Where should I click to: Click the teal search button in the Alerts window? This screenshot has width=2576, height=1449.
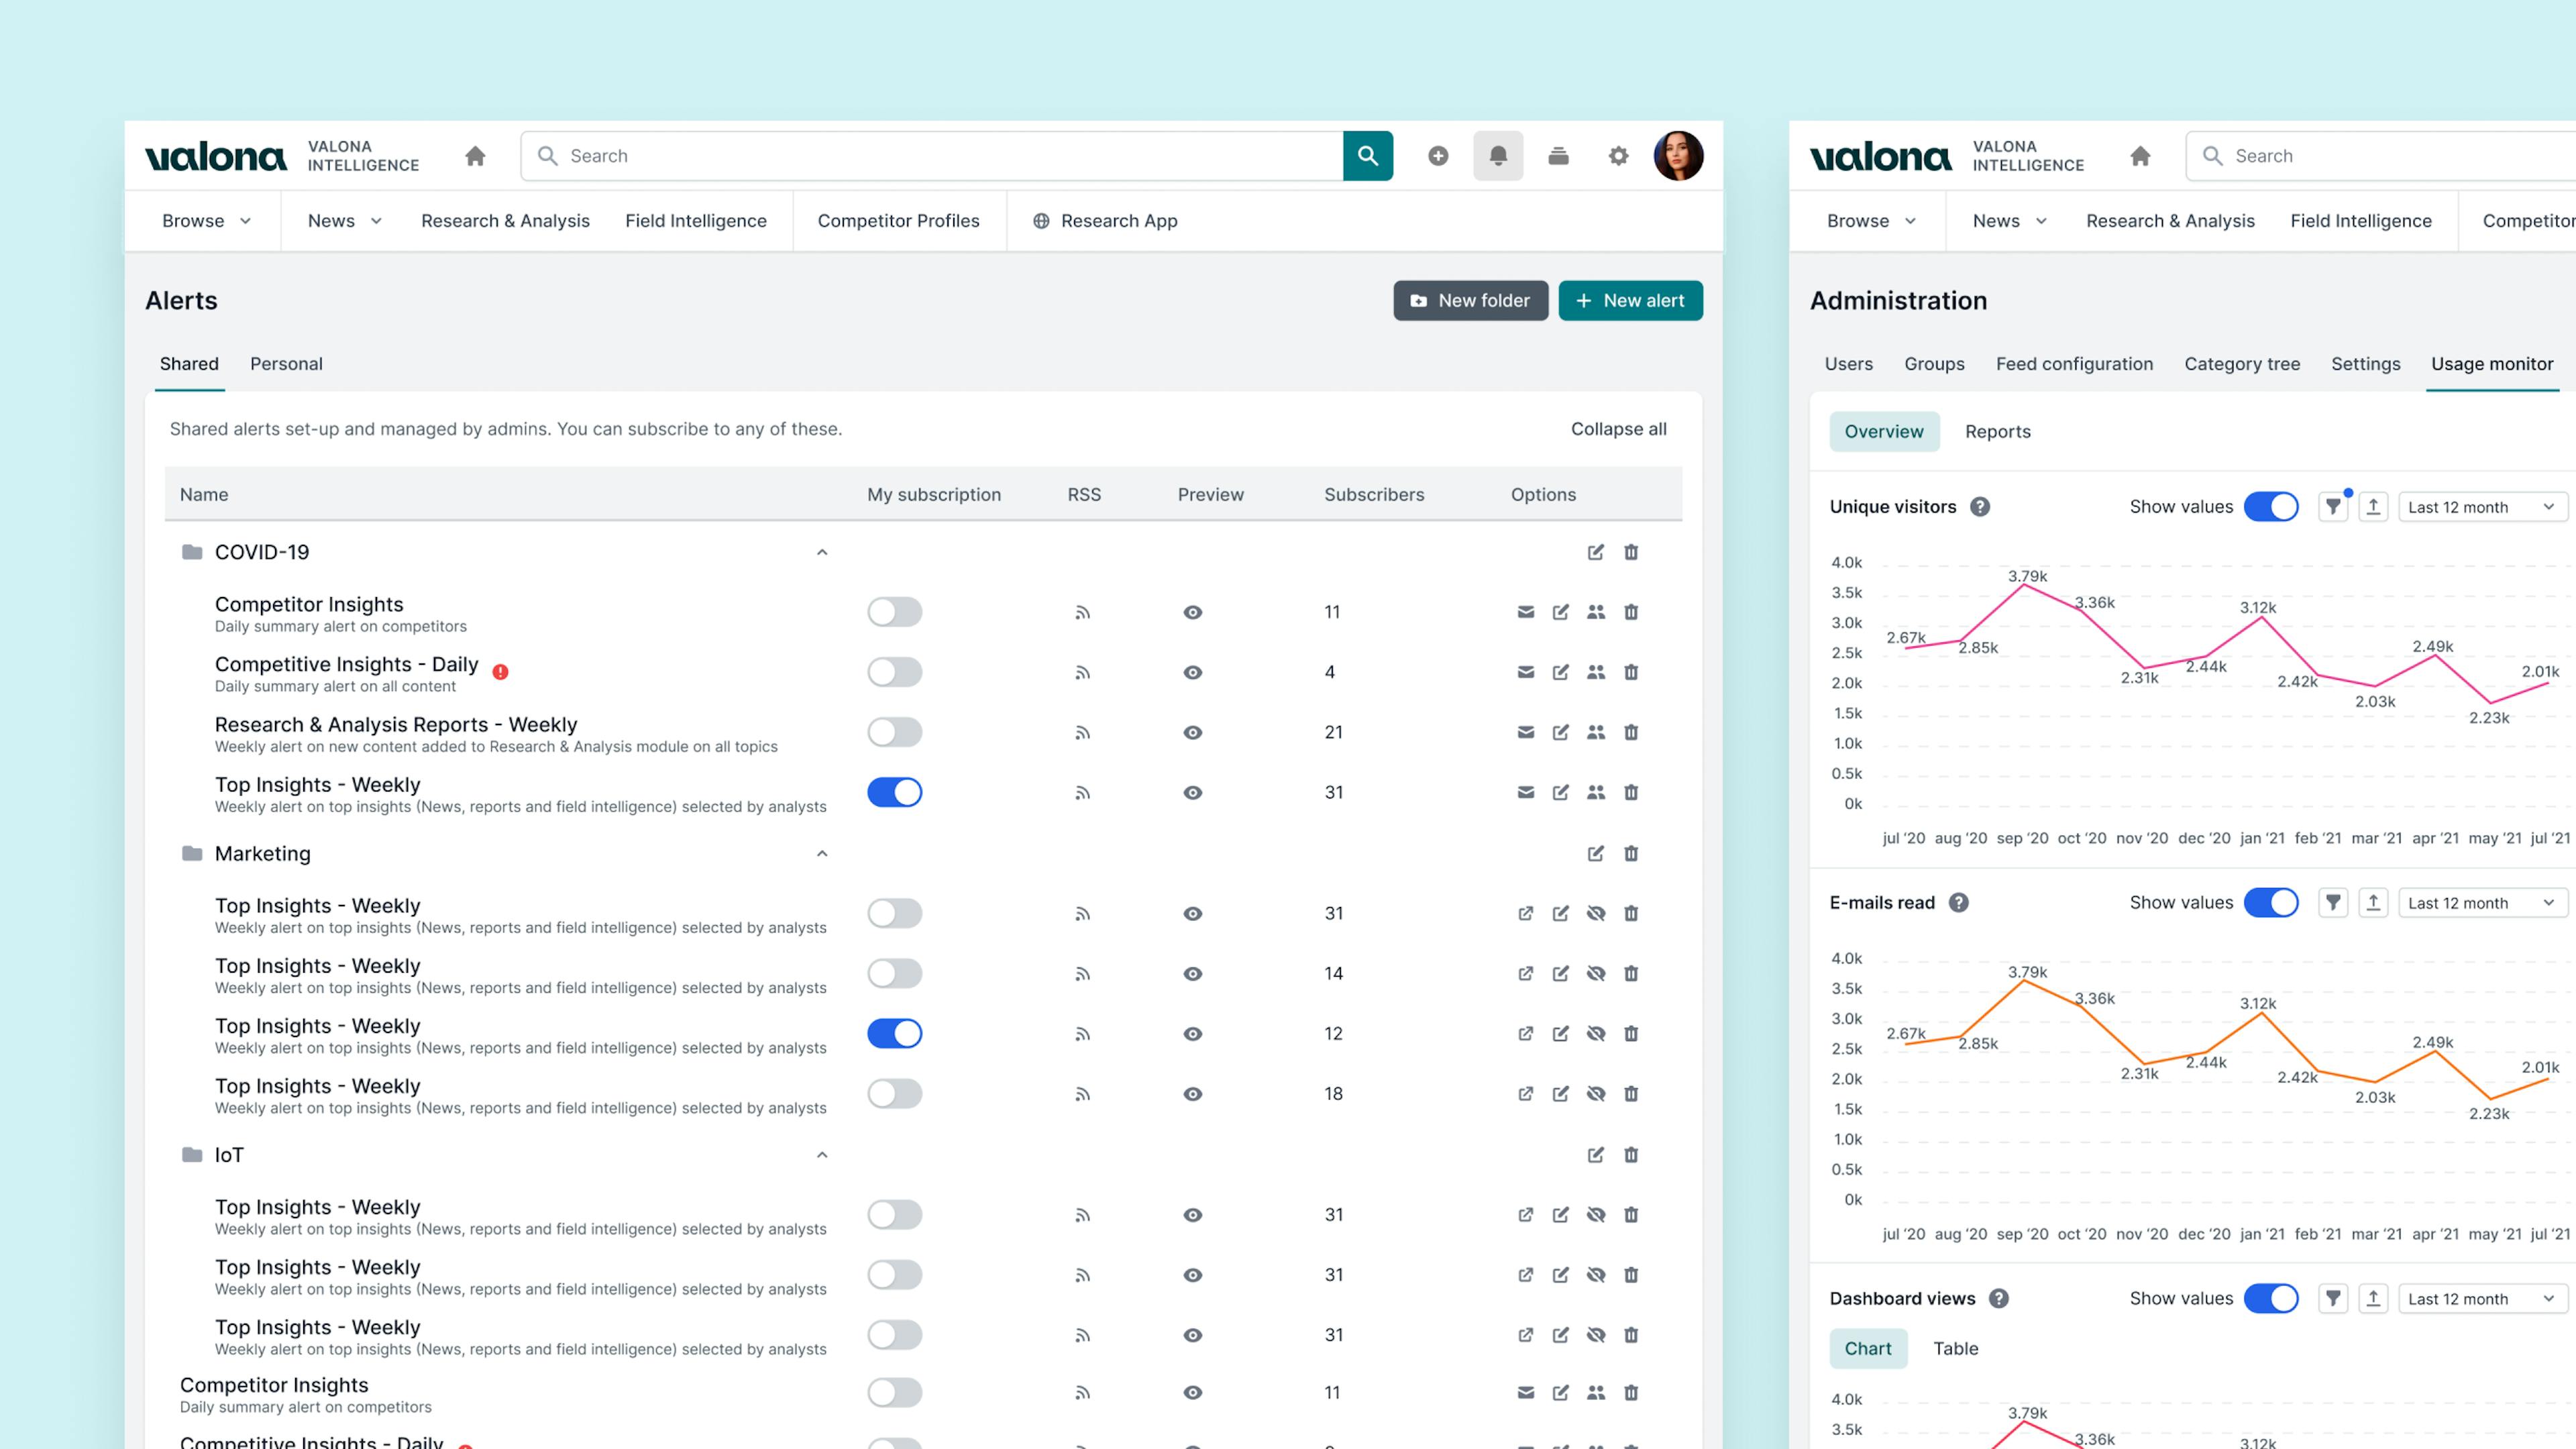[1367, 156]
